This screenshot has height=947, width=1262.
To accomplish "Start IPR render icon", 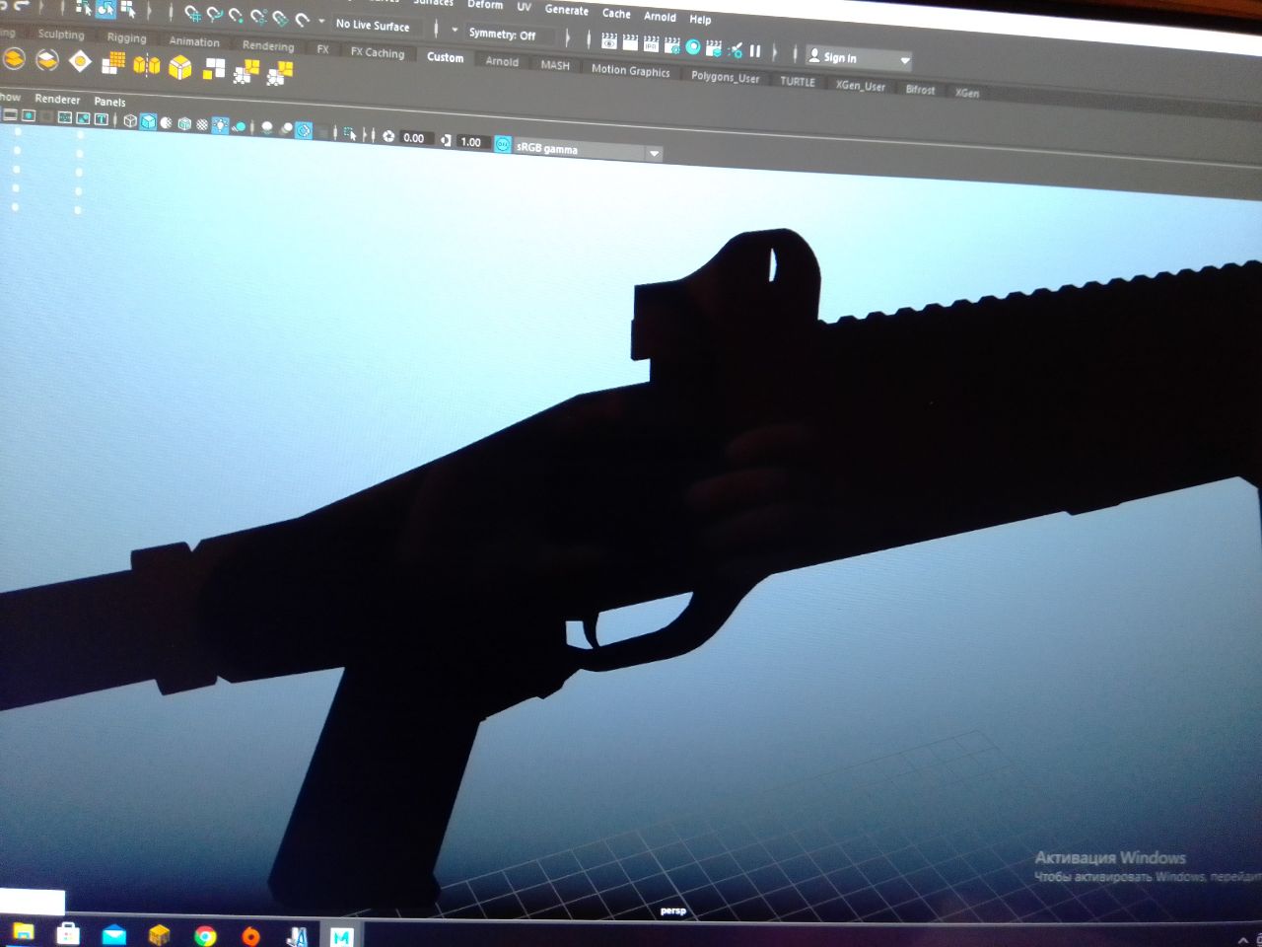I will (651, 43).
